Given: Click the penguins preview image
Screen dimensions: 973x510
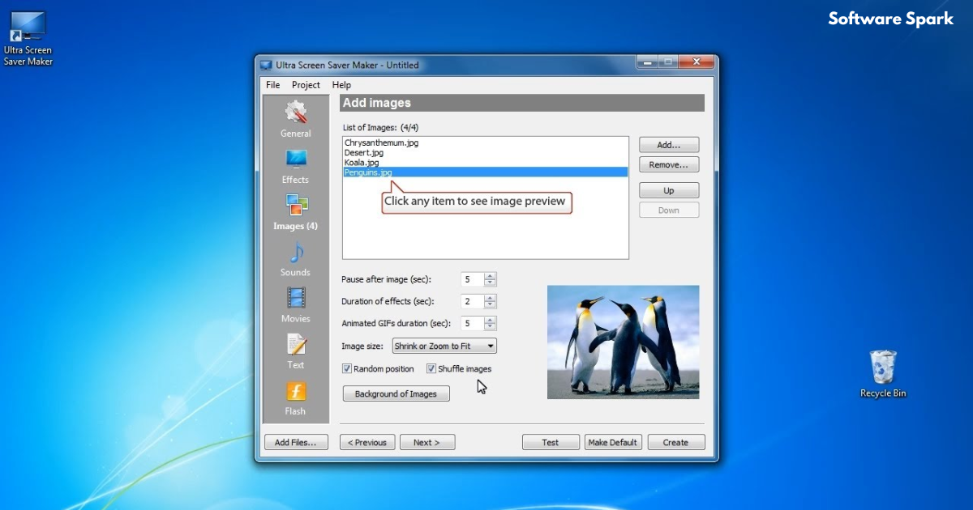Looking at the screenshot, I should pos(624,342).
